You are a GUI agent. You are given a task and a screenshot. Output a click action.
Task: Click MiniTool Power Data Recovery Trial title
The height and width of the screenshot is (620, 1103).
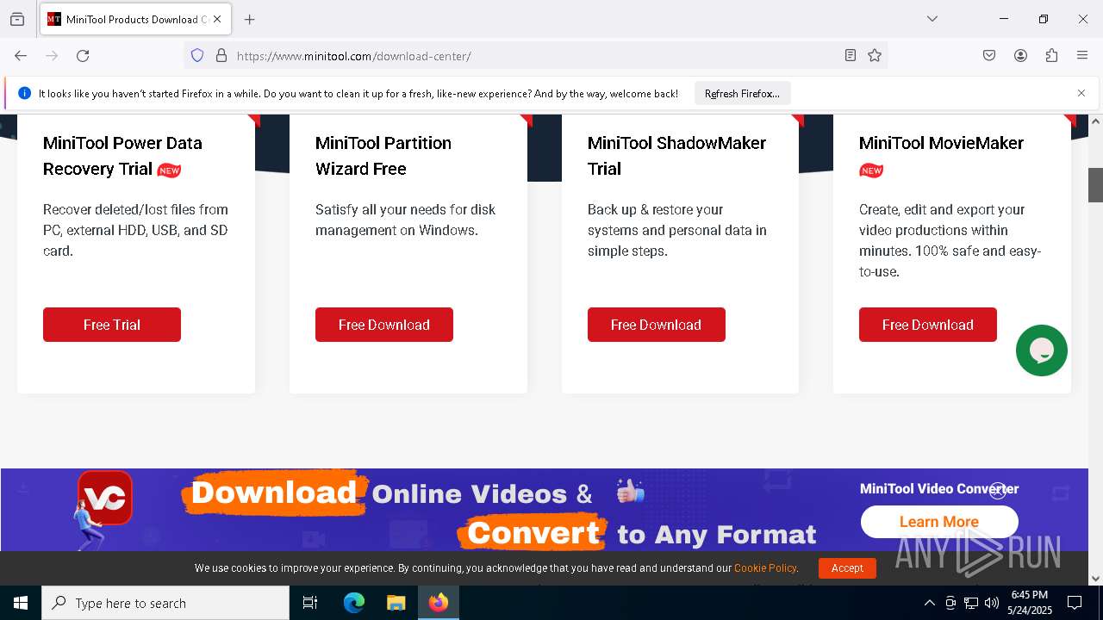tap(122, 156)
